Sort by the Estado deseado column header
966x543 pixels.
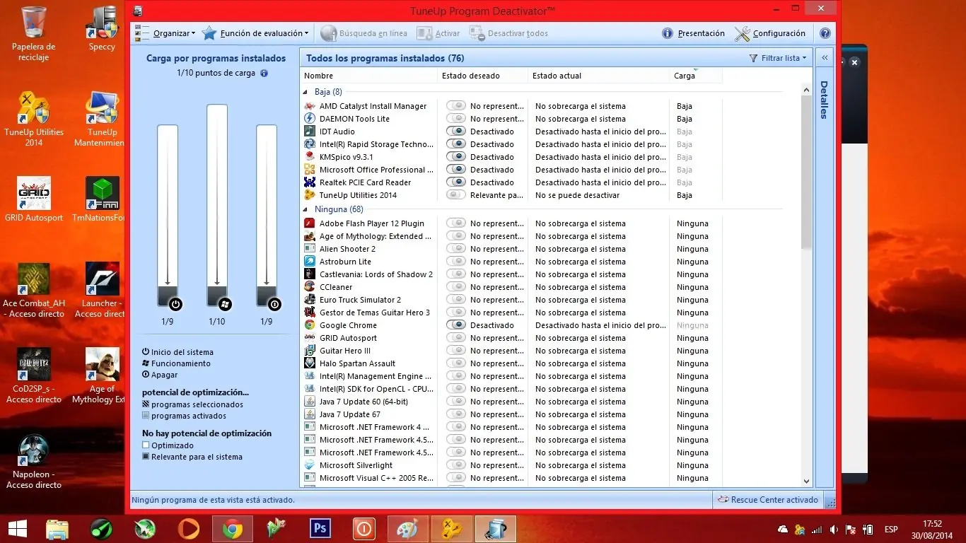pyautogui.click(x=483, y=76)
